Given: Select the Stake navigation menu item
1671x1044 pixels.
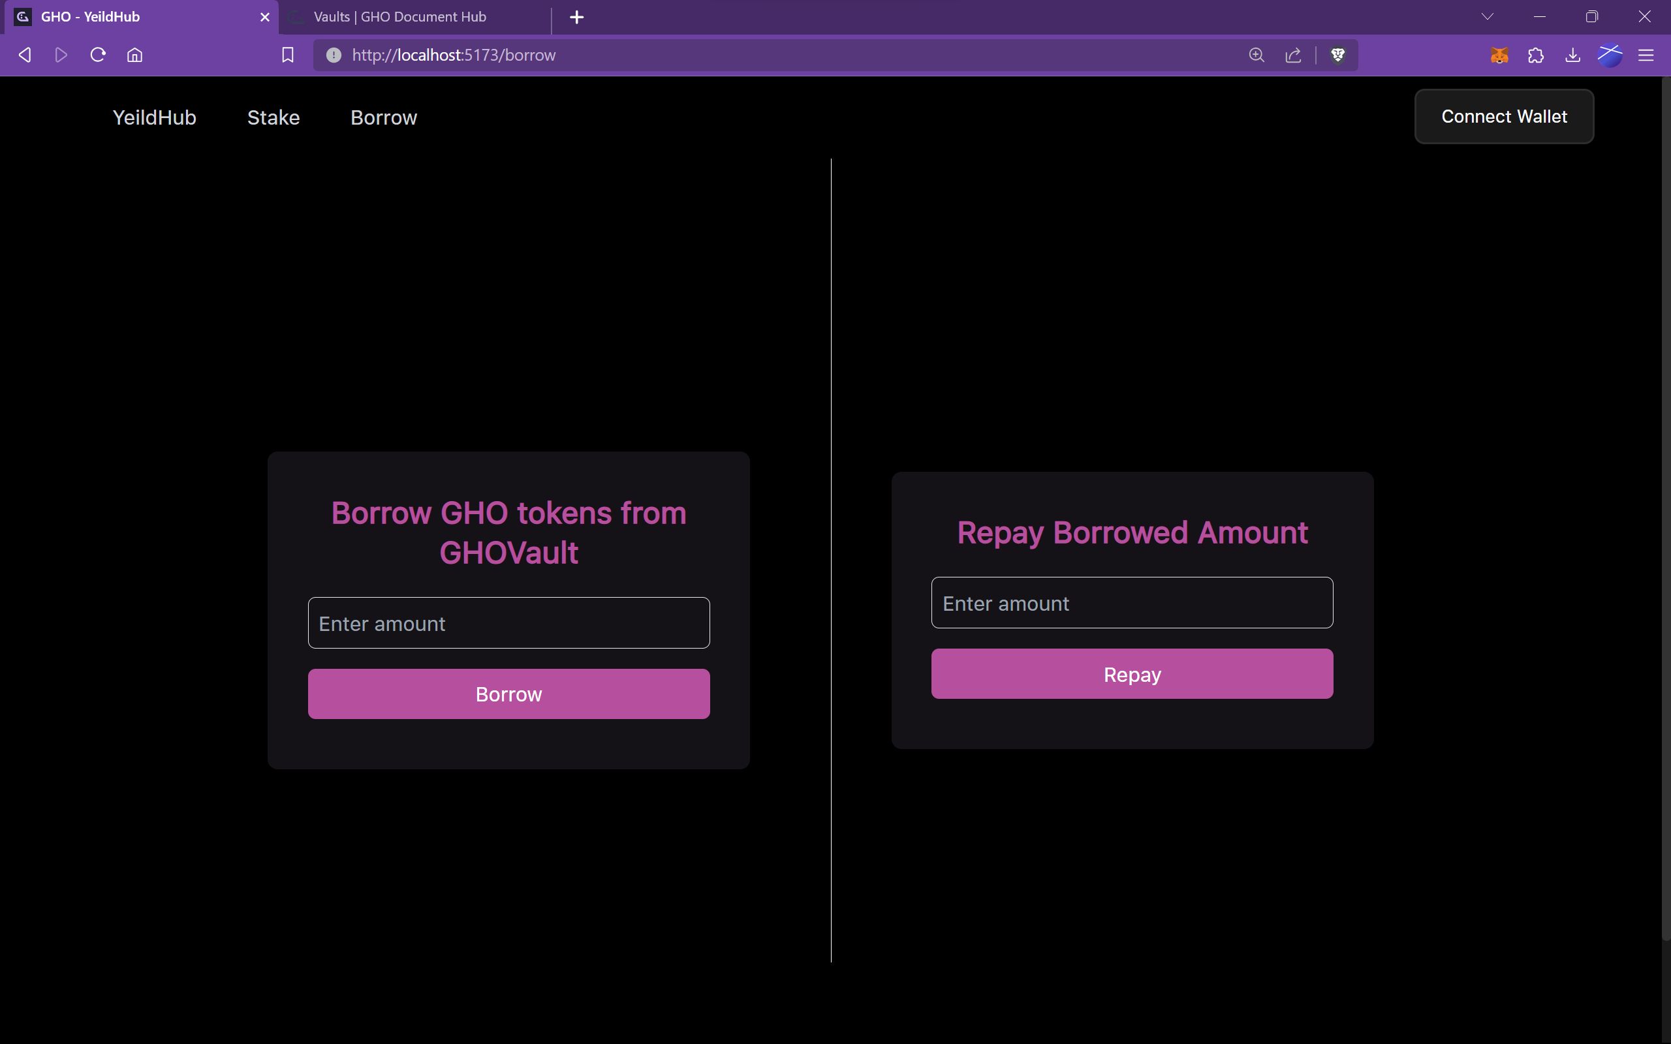Looking at the screenshot, I should (x=273, y=117).
